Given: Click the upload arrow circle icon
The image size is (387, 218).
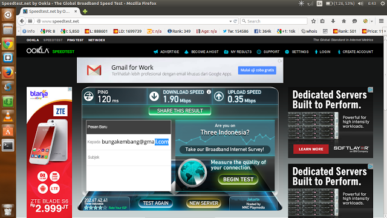Looking at the screenshot, I should [x=219, y=96].
